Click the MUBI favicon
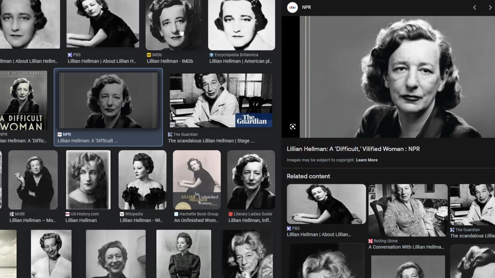The height and width of the screenshot is (278, 495). [12, 214]
